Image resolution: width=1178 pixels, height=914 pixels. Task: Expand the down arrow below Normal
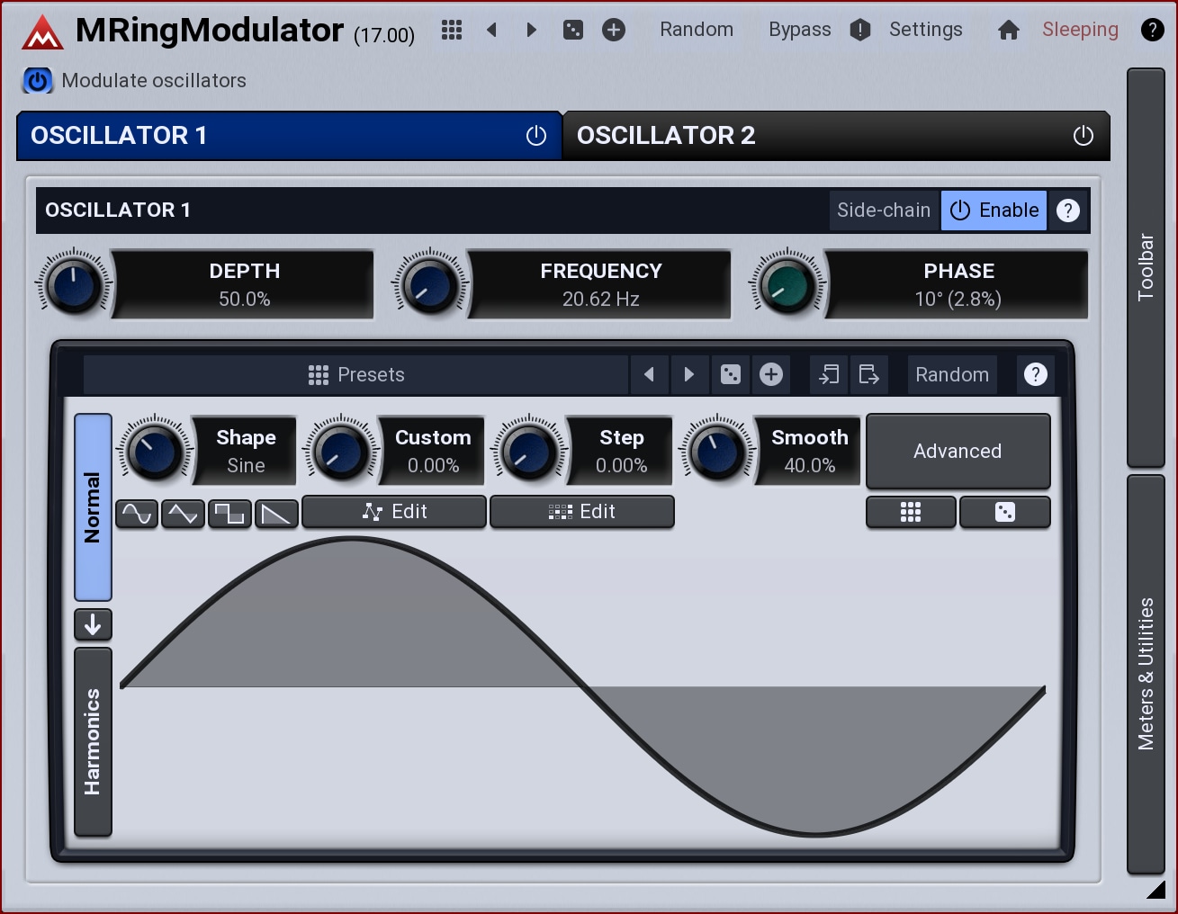coord(93,624)
